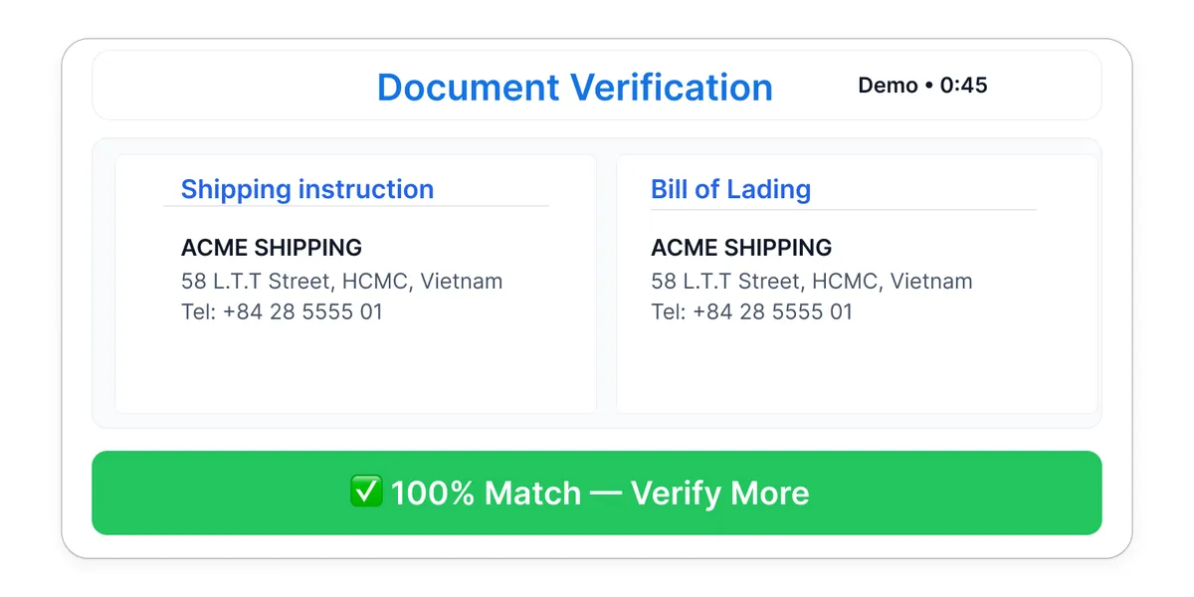Click the telephone number in the Bill of Lading card
Viewport: 1194px width, 597px height.
(x=751, y=311)
